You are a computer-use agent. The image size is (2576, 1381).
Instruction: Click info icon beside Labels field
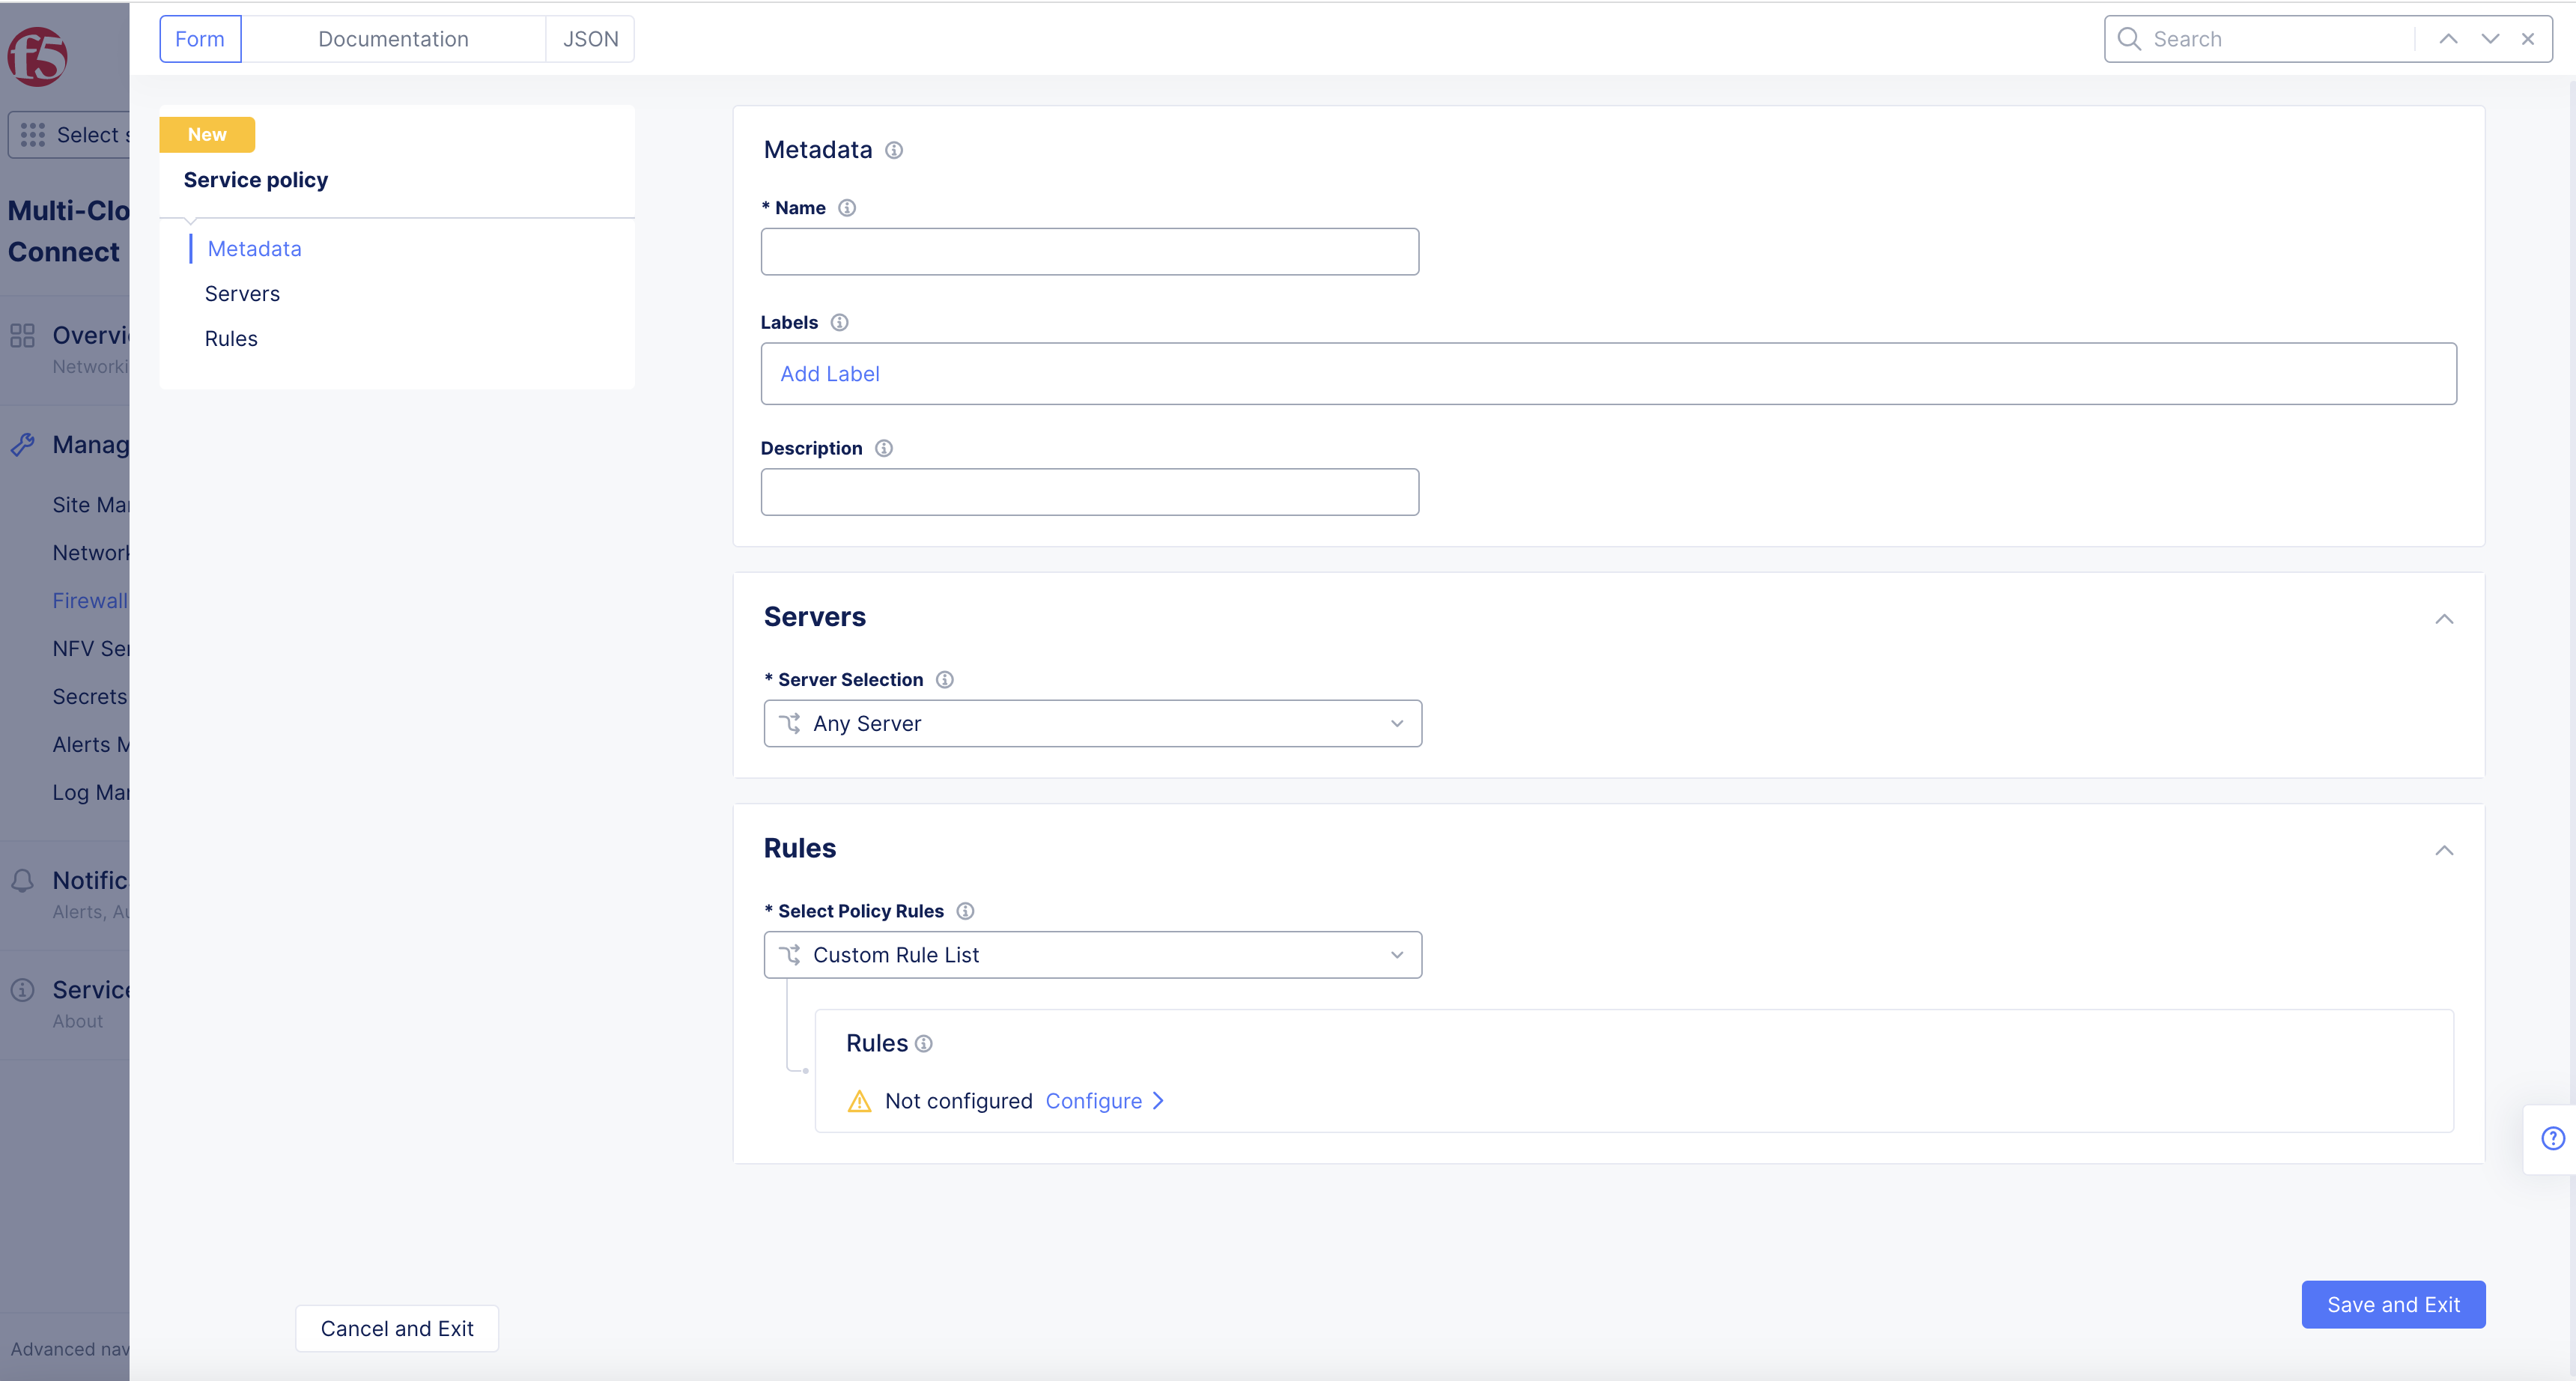[839, 322]
